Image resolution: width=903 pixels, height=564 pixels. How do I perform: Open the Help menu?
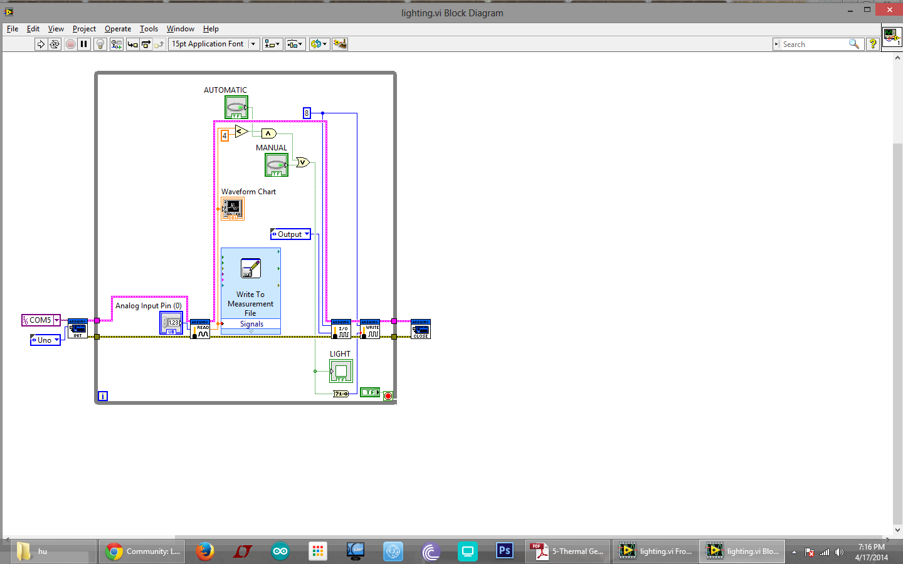point(211,29)
